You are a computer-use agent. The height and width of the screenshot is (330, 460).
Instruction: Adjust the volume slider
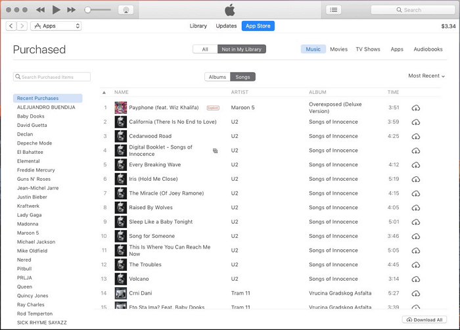pos(98,10)
